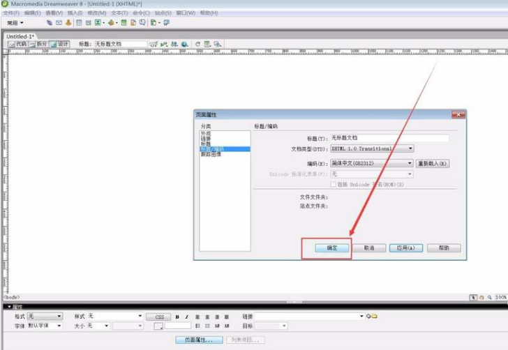Image resolution: width=508 pixels, height=350 pixels.
Task: Click the 重新载入(R) button
Action: 433,164
